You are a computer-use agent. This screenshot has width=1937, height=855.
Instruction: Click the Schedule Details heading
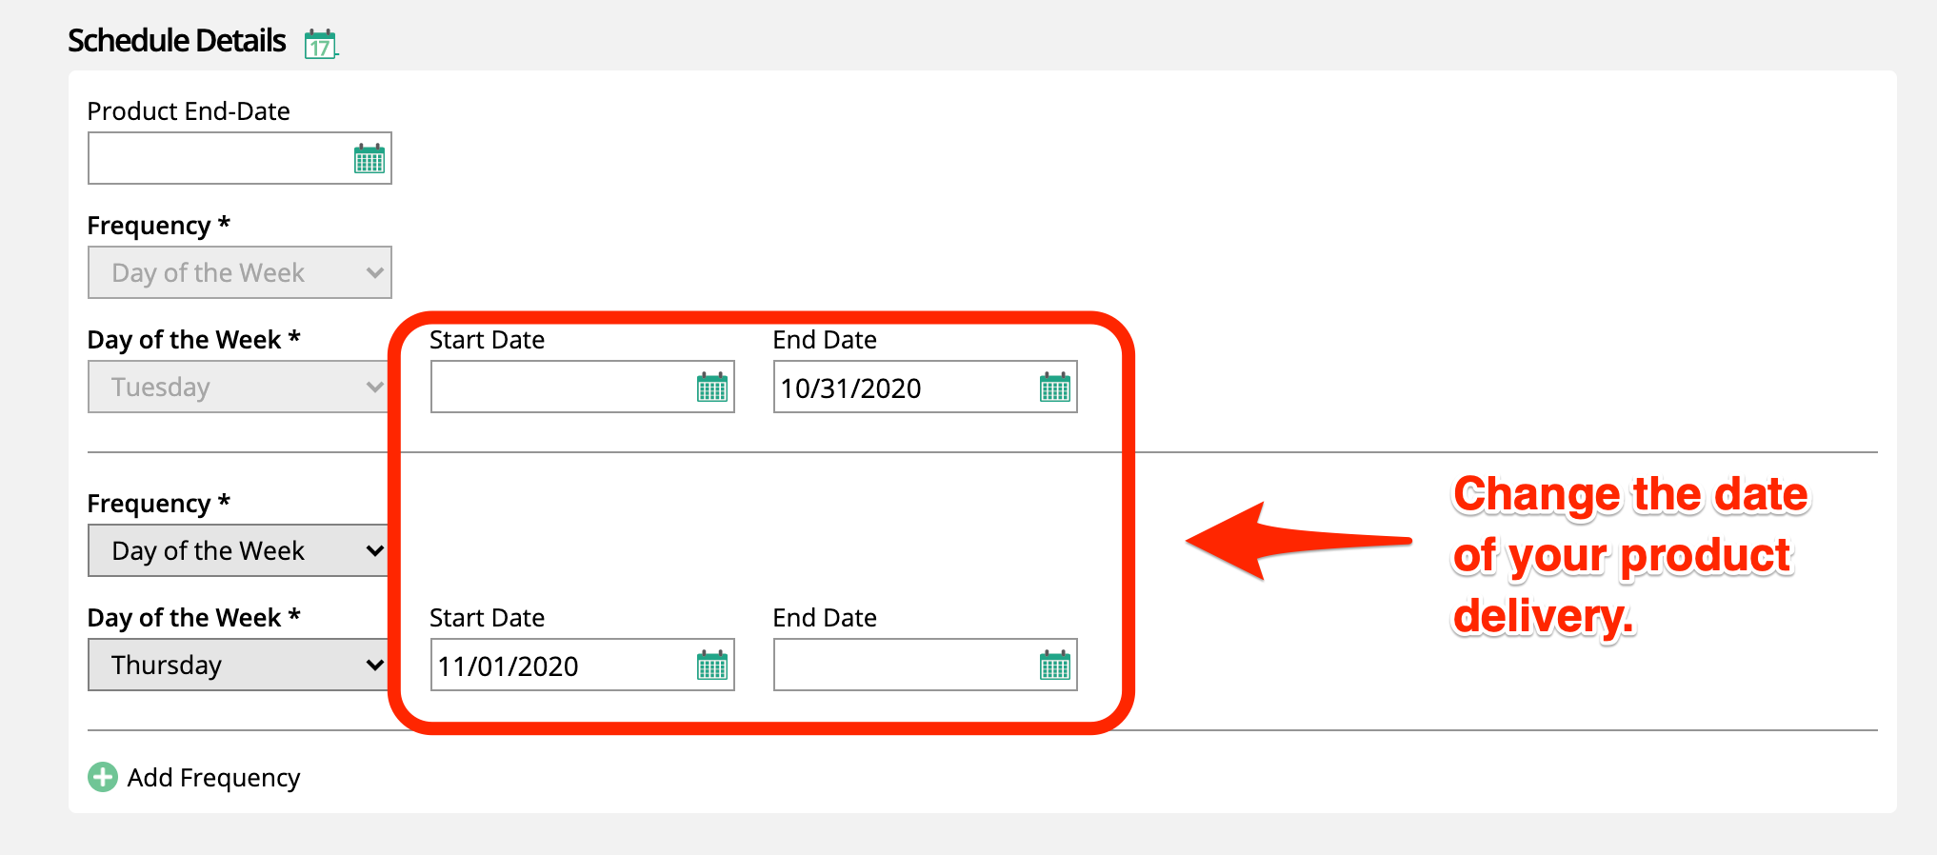[x=177, y=41]
